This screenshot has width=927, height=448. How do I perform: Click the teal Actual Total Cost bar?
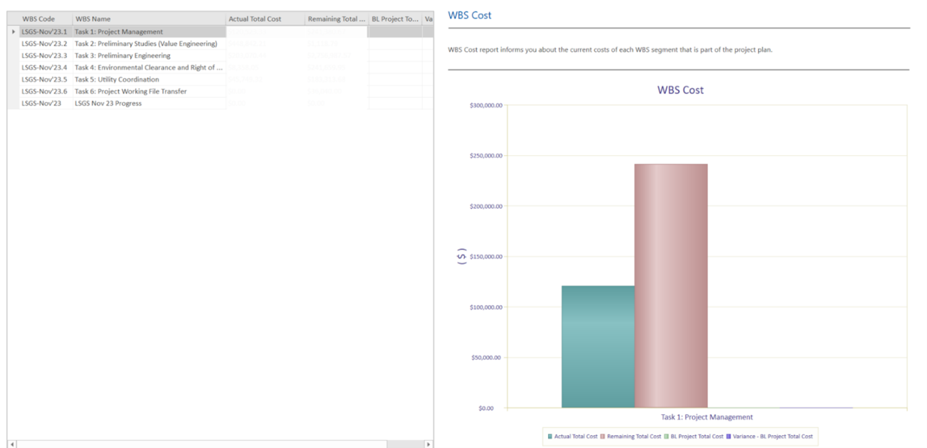point(598,347)
